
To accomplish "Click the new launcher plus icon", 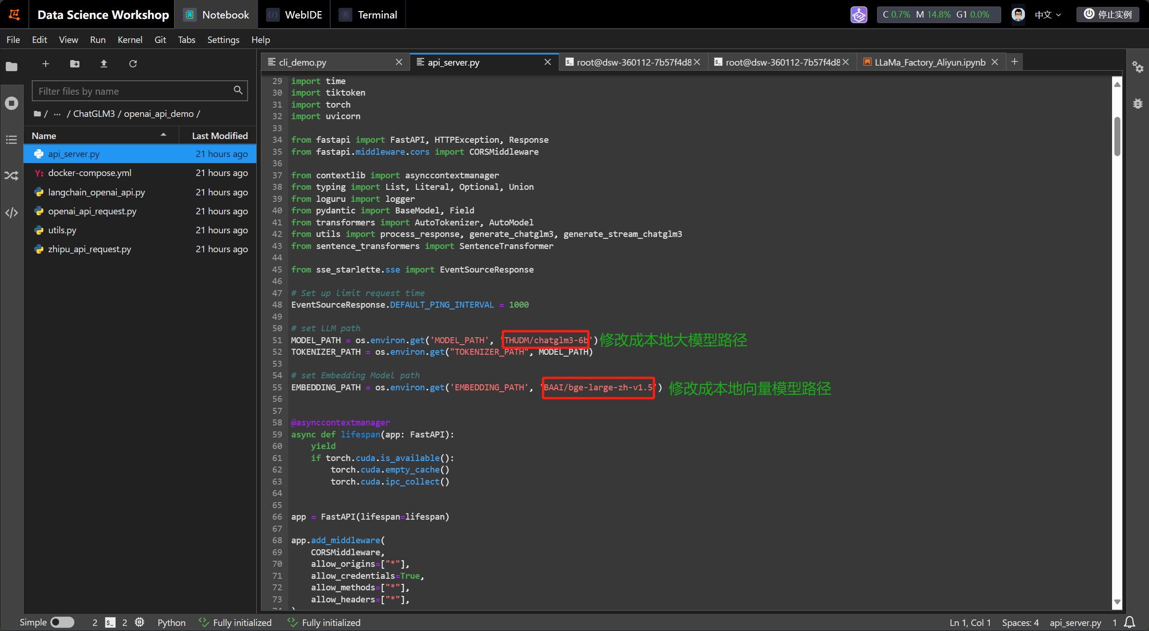I will 46,64.
